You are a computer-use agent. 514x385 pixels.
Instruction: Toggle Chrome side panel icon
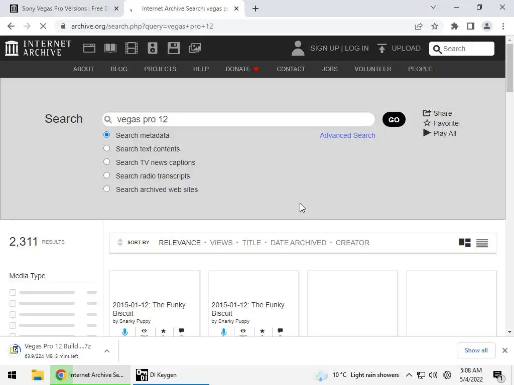tap(471, 26)
